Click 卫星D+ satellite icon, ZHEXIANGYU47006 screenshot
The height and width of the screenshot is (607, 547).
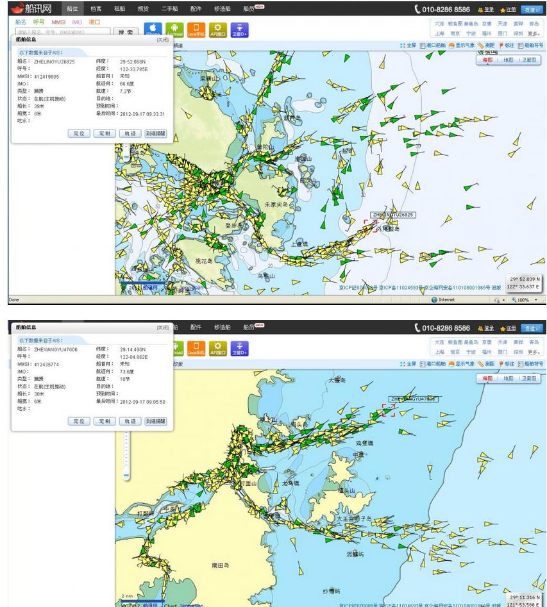click(239, 348)
